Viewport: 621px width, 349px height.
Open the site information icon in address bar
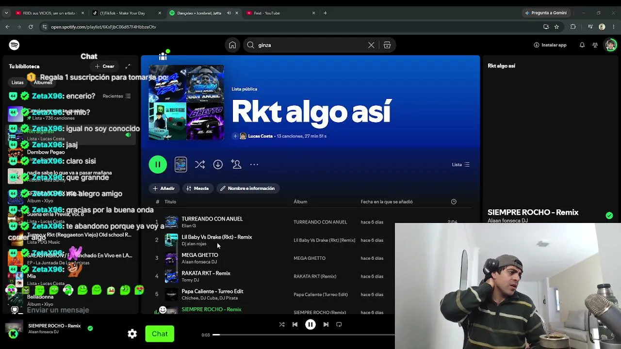coord(44,27)
